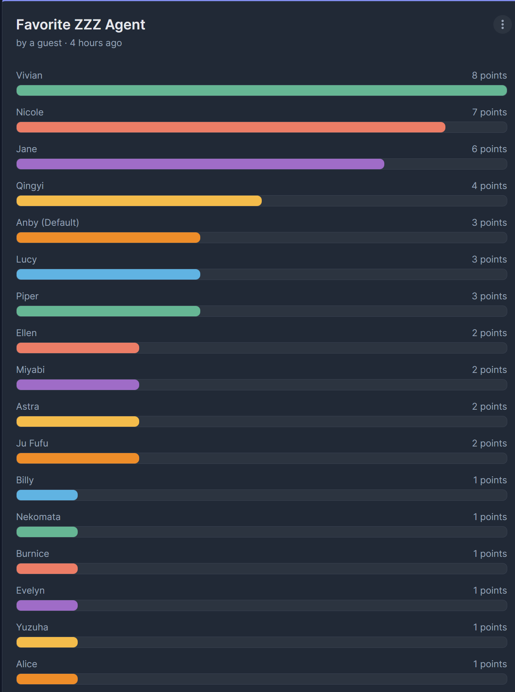
Task: Click Vivian's green result bar
Action: 262,91
